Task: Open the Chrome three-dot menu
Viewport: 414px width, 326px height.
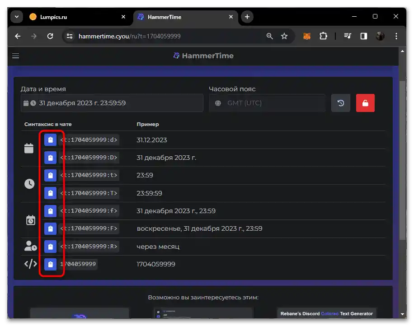Action: click(x=396, y=36)
